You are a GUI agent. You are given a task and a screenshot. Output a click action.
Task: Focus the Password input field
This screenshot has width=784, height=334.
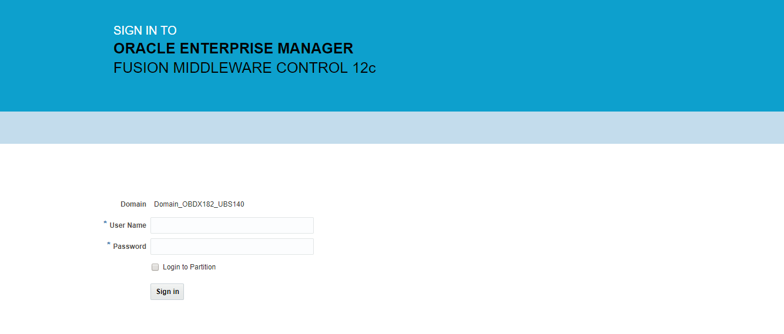[232, 247]
